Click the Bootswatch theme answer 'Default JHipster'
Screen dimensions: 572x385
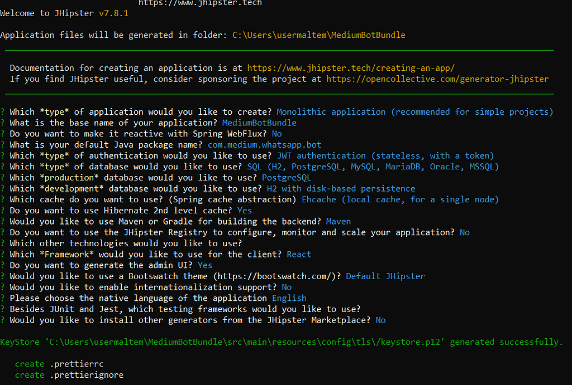tap(385, 276)
